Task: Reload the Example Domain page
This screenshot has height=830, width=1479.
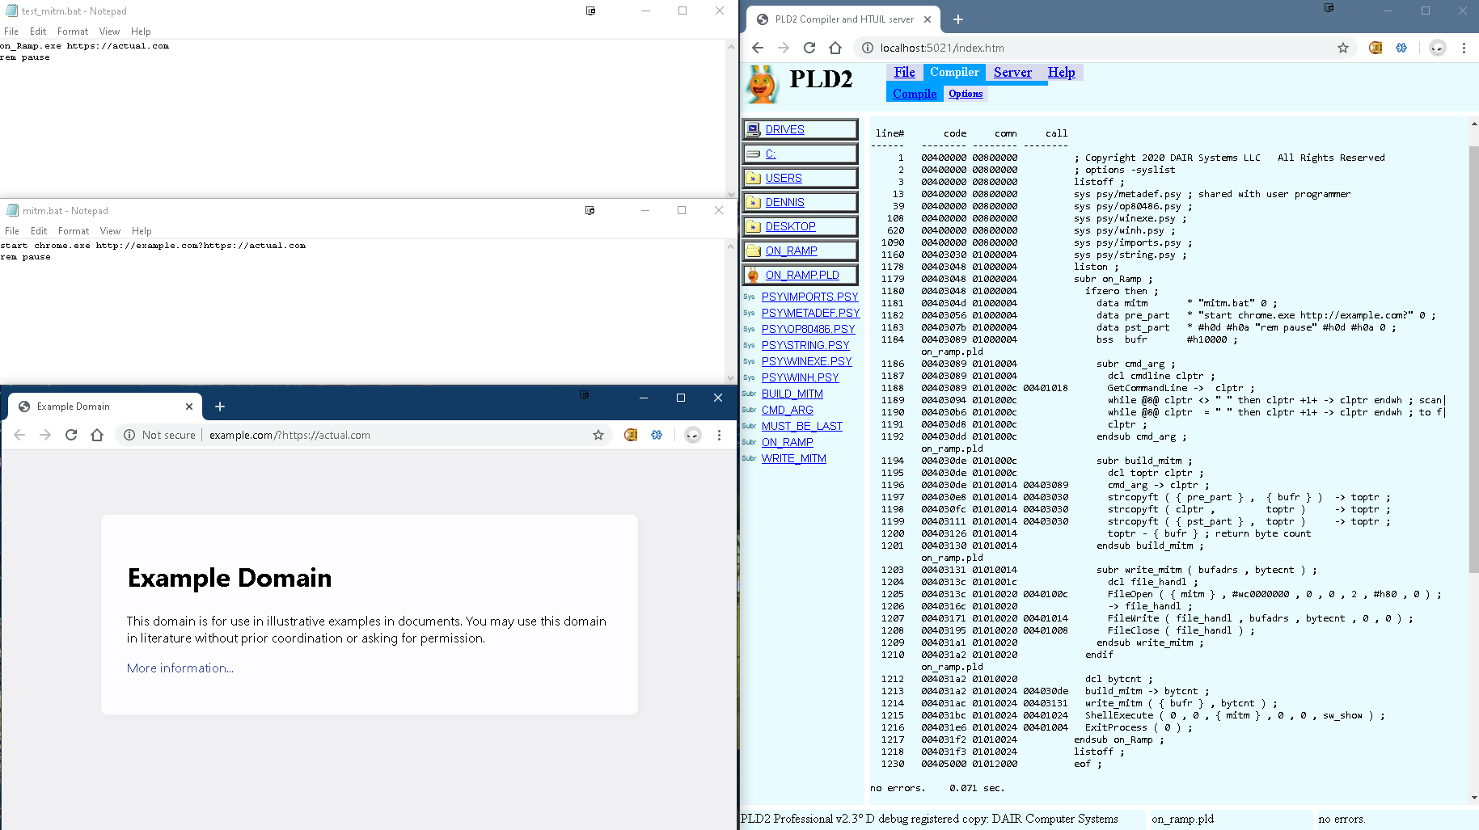Action: click(x=71, y=435)
